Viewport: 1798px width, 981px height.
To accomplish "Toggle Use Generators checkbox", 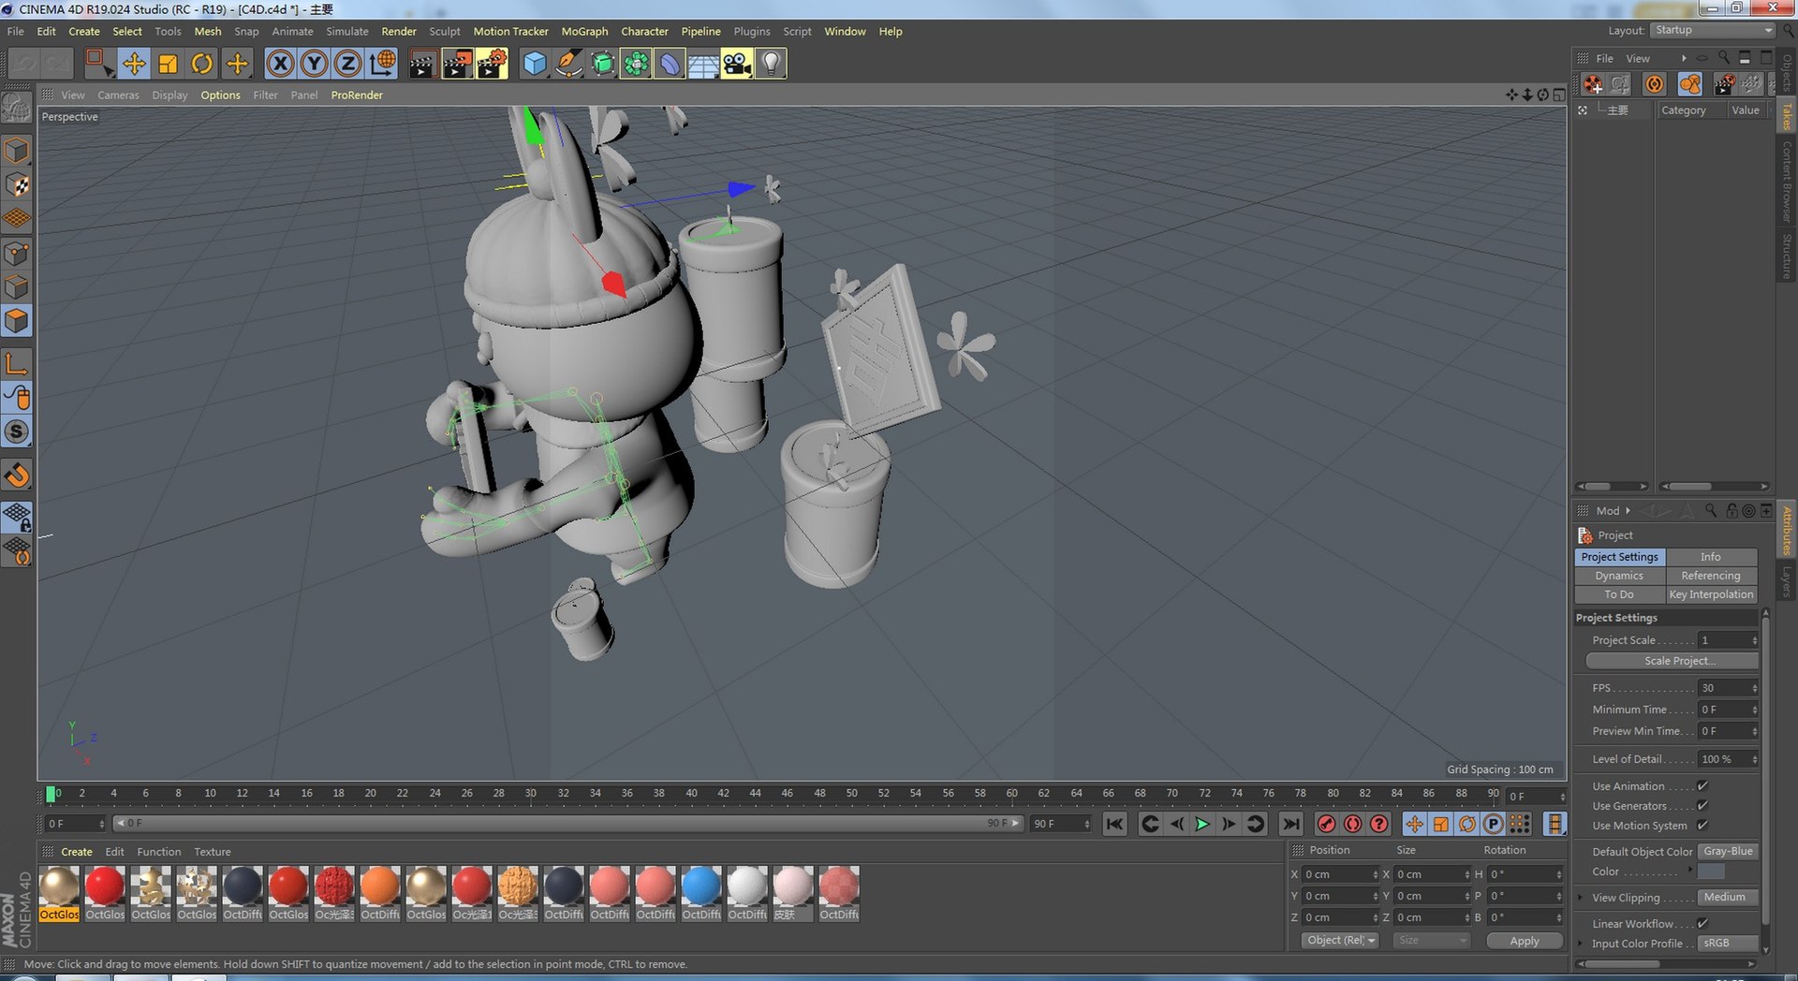I will pyautogui.click(x=1702, y=806).
